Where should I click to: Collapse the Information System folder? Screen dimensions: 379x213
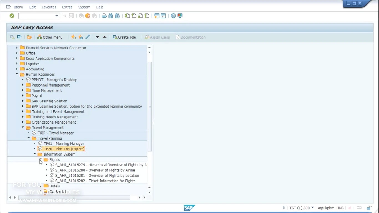(35, 154)
